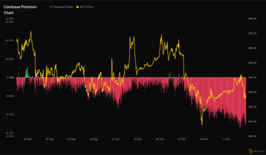Image resolution: width=266 pixels, height=155 pixels.
Task: Click the $86.0K price axis label
Action: pyautogui.click(x=253, y=48)
